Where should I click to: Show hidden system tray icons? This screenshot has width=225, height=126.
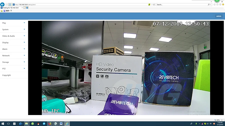199,124
